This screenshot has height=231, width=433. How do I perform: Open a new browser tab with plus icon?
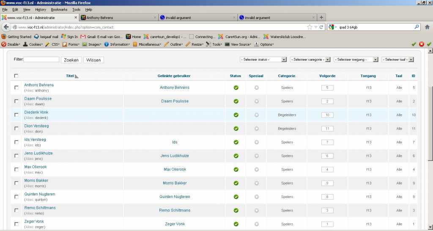[x=321, y=17]
